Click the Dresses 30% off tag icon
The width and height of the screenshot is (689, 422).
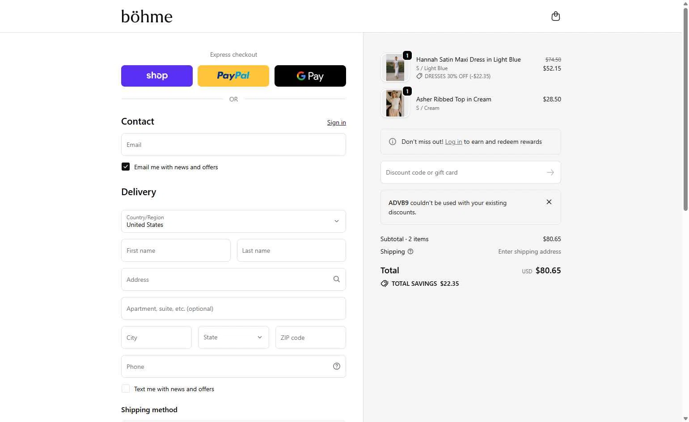point(419,76)
